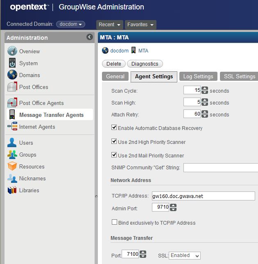Increase the Message Transfer Port value
Image resolution: width=258 pixels, height=264 pixels.
(x=143, y=253)
